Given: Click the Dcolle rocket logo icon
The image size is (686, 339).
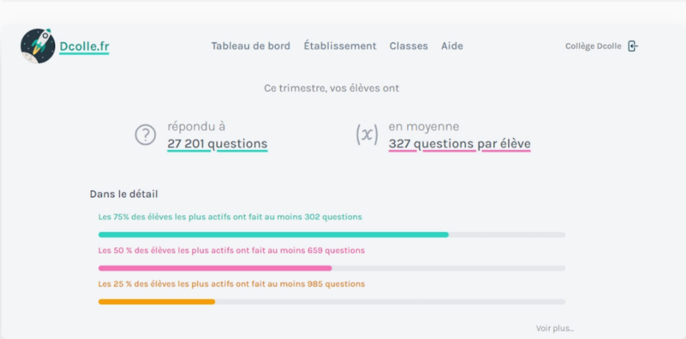Looking at the screenshot, I should point(38,46).
